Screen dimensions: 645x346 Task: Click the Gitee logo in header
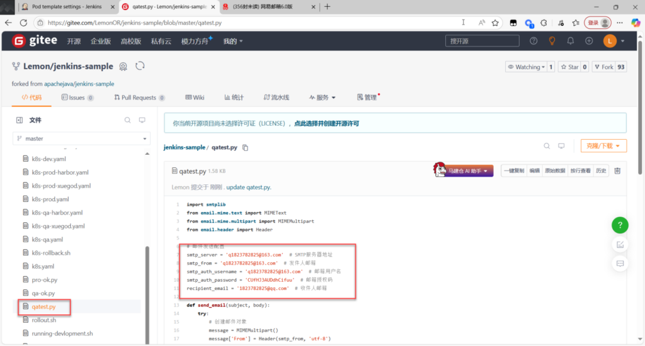click(35, 41)
